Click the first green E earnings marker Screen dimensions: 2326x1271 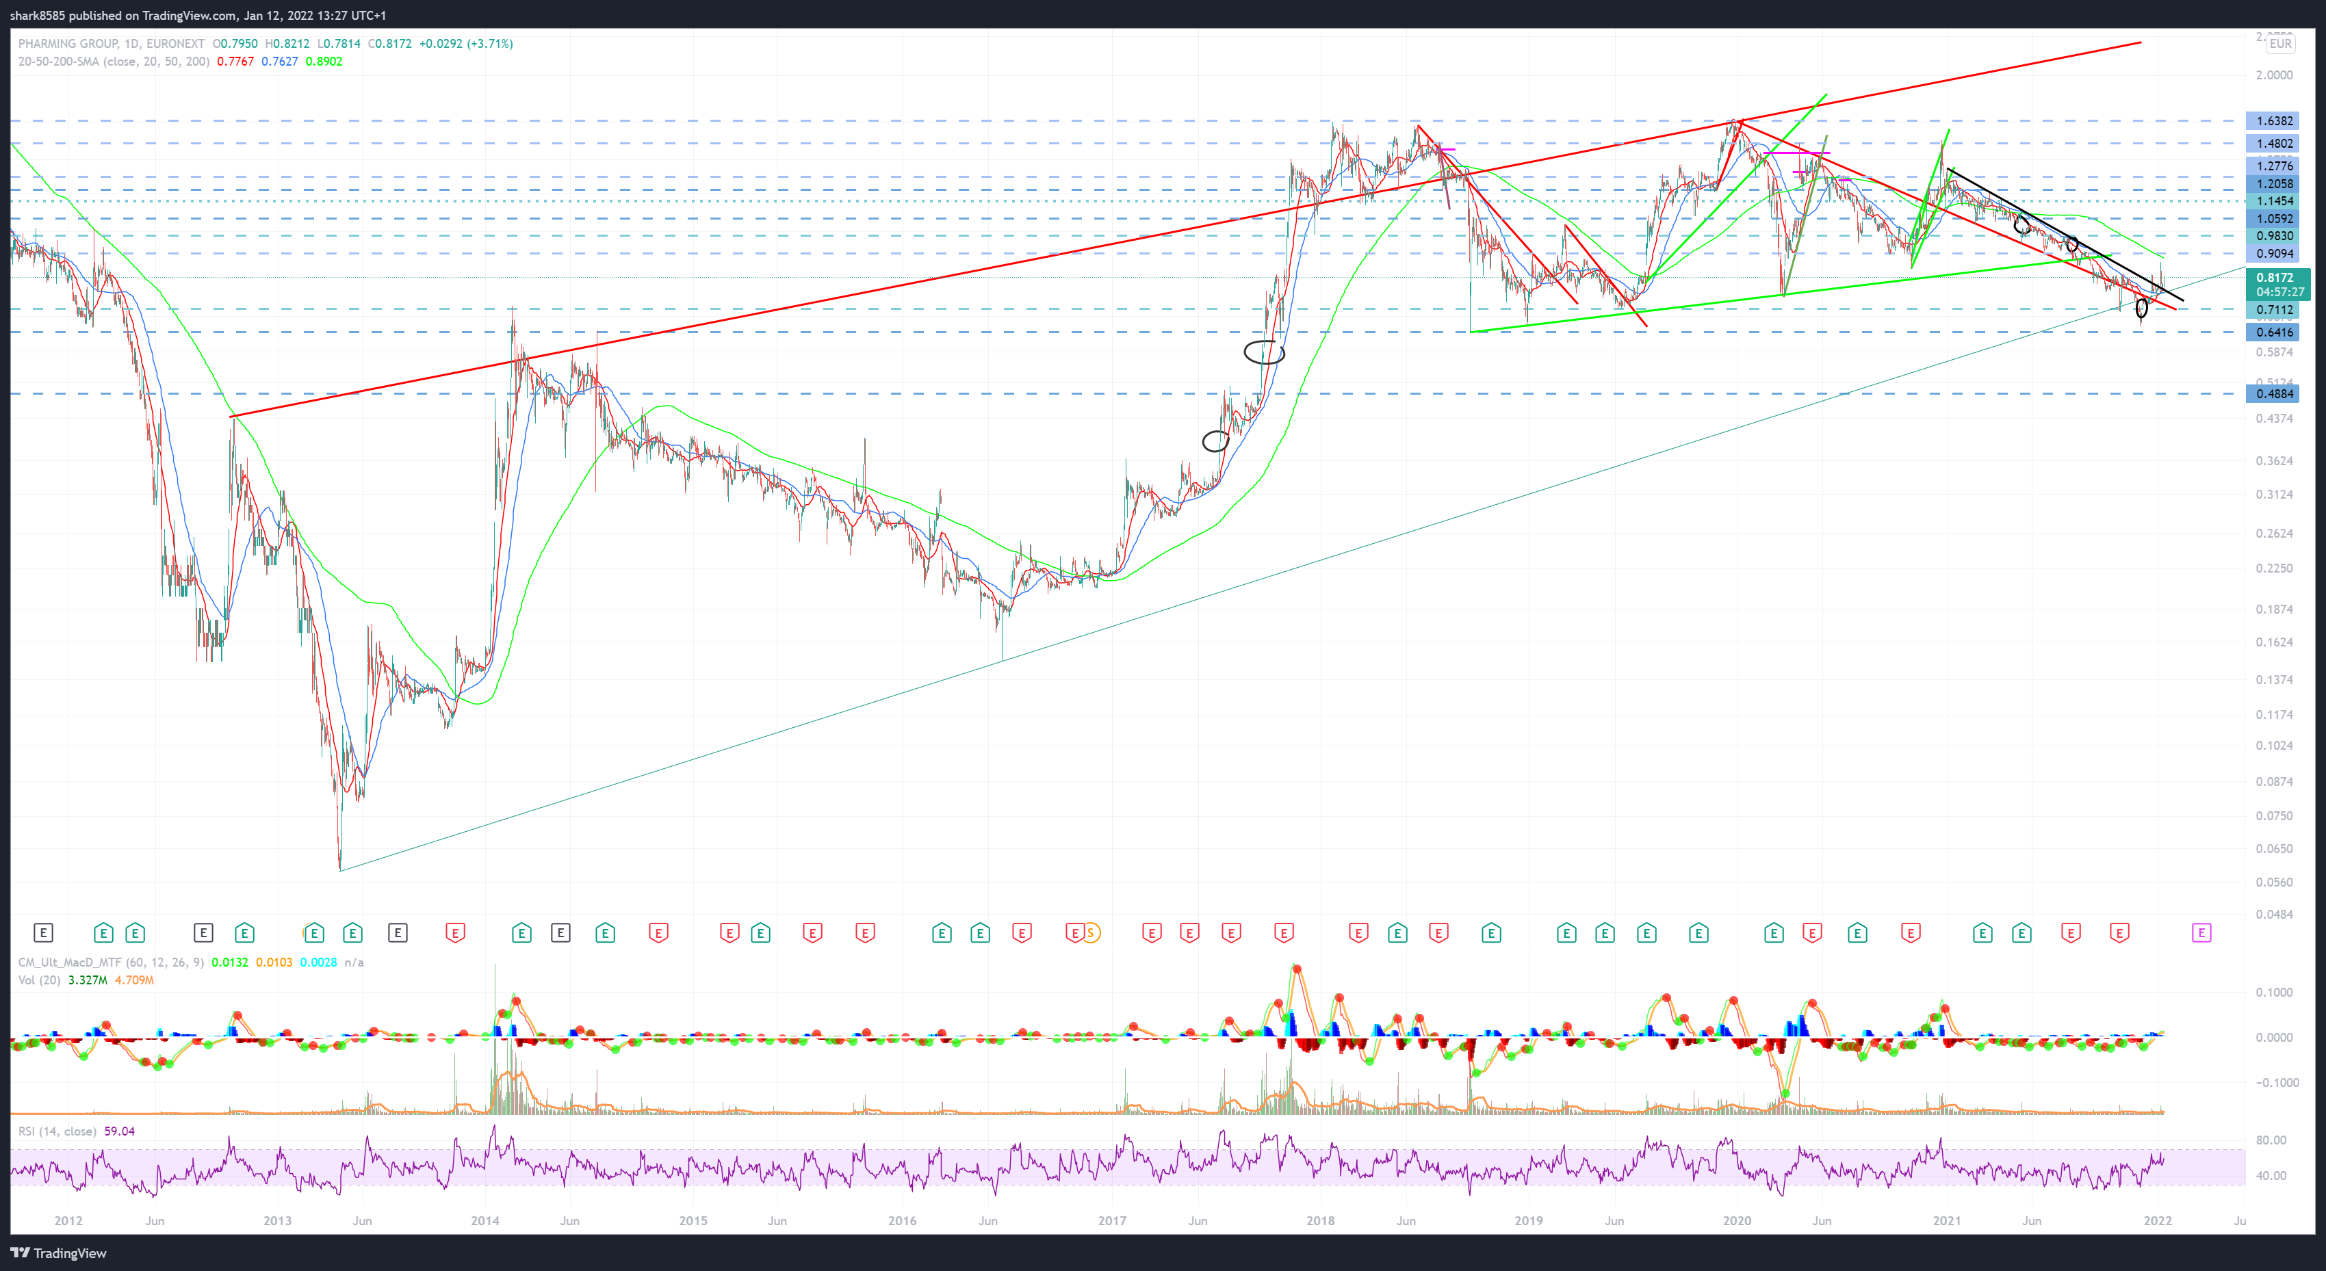pos(103,932)
